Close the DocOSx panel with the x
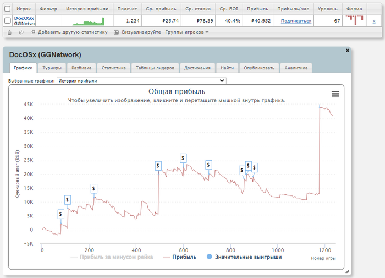Image resolution: width=385 pixels, height=278 pixels. [x=348, y=51]
